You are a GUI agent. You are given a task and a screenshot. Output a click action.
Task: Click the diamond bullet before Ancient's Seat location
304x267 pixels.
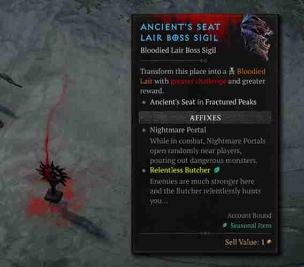tap(144, 102)
